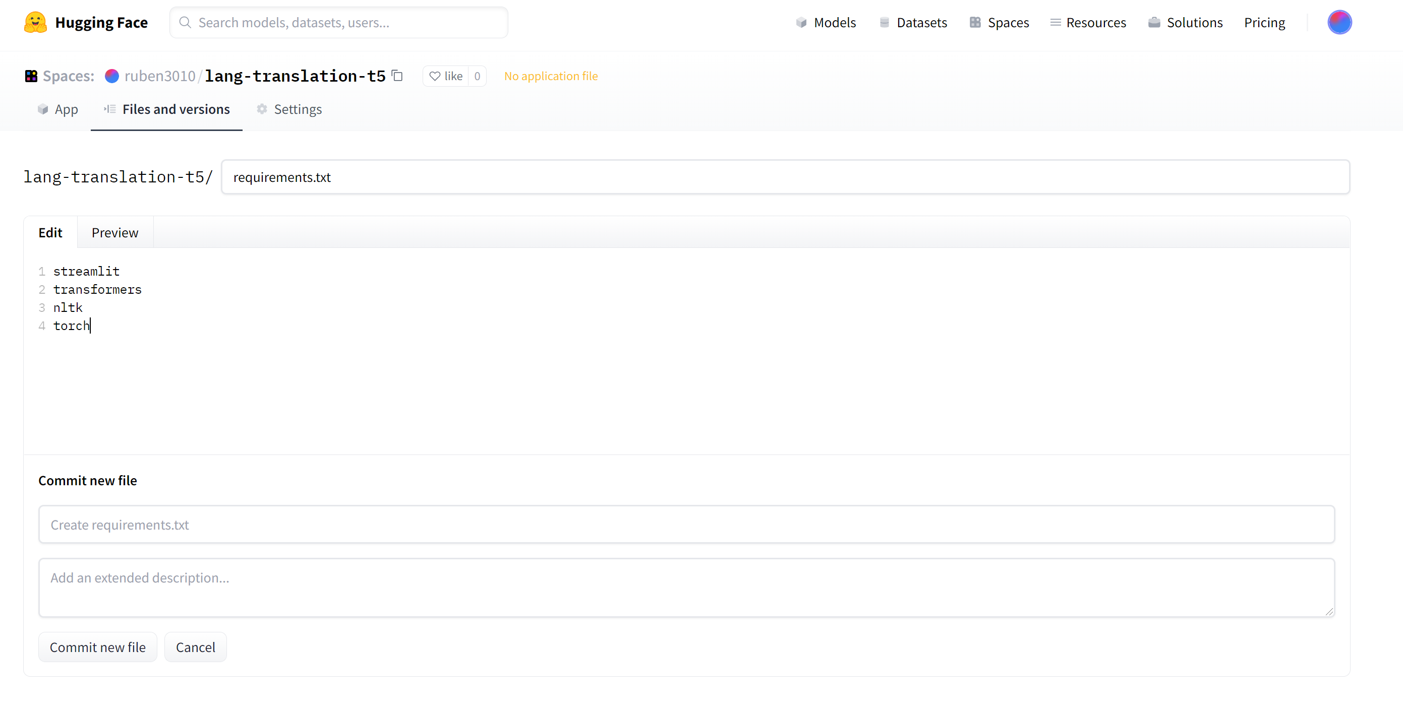Open the Solutions menu
Viewport: 1403px width, 715px height.
coord(1185,22)
